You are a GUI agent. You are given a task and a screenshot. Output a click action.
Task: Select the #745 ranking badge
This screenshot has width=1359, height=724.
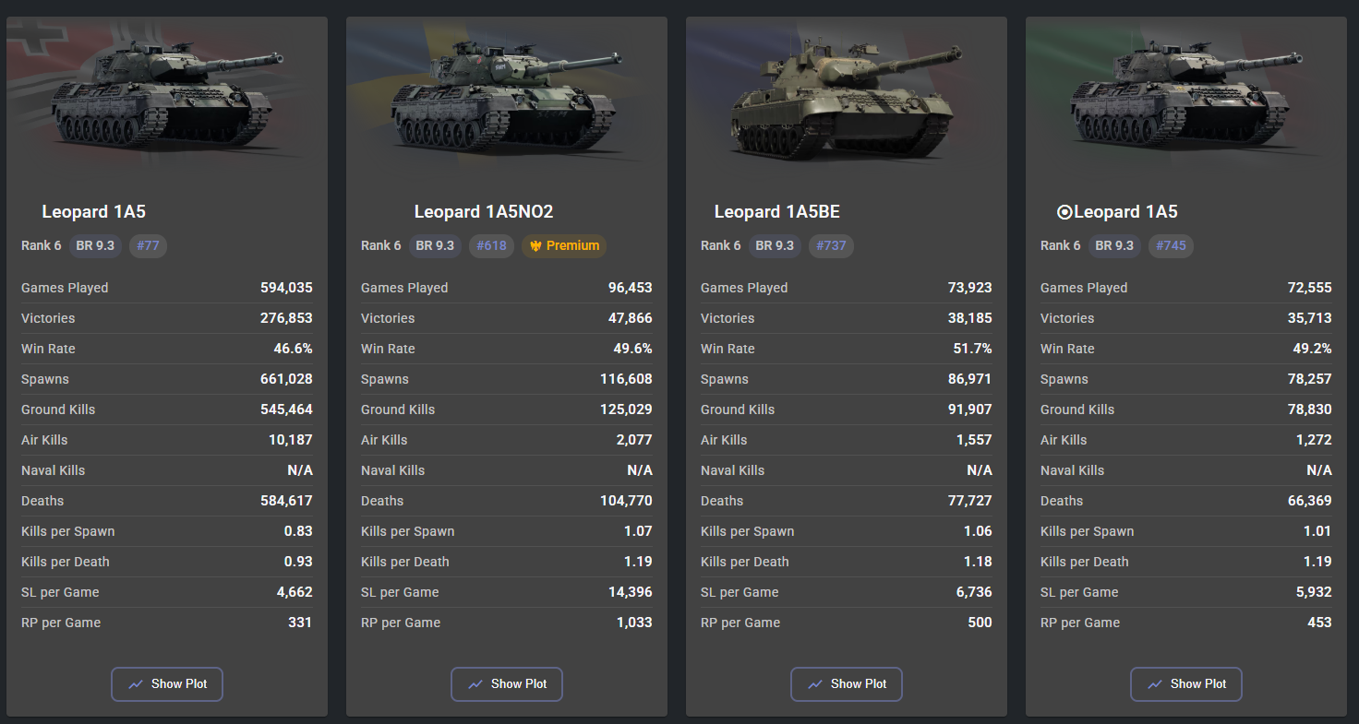point(1172,245)
